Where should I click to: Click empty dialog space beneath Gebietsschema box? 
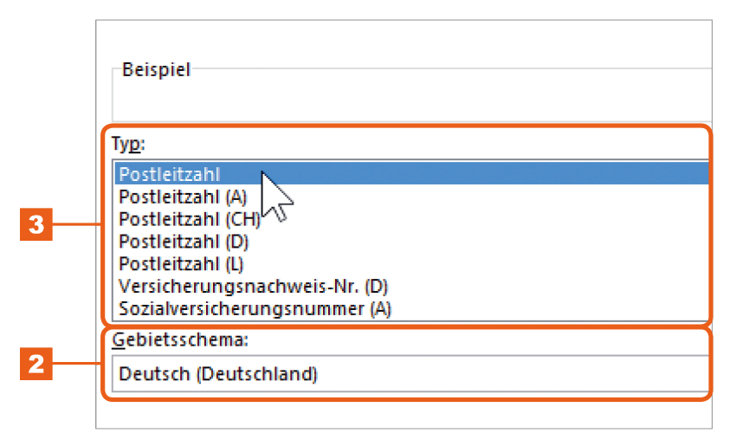[404, 414]
